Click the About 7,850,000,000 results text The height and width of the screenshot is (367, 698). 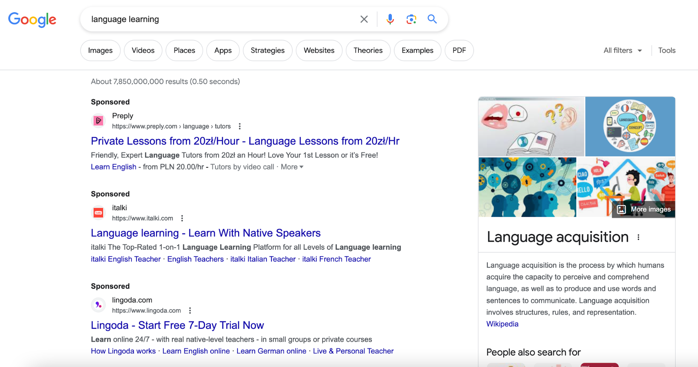(x=166, y=82)
